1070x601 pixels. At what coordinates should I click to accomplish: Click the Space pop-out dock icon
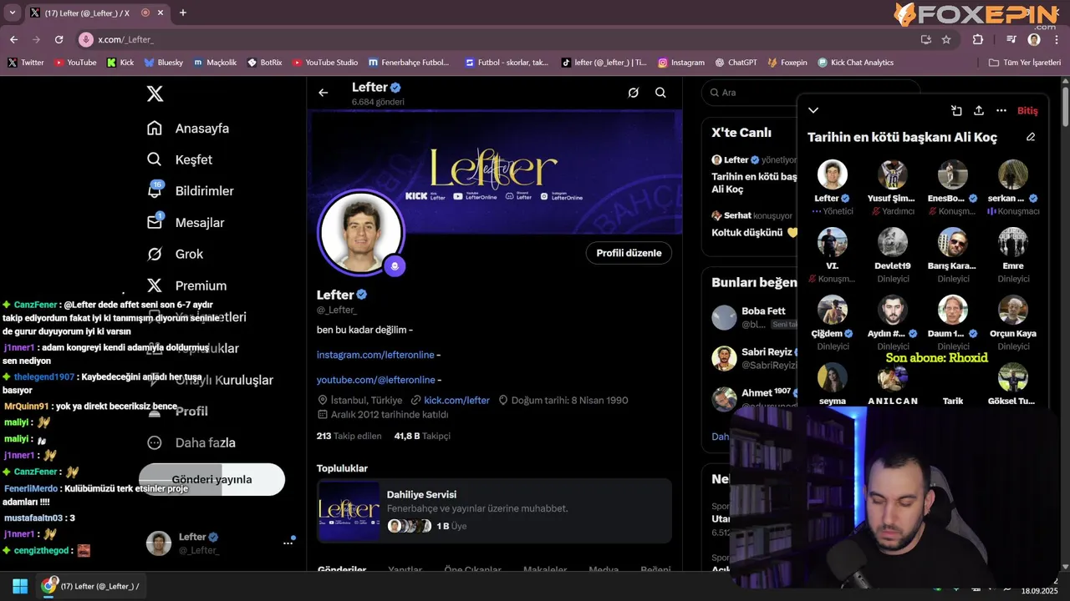[x=956, y=110]
